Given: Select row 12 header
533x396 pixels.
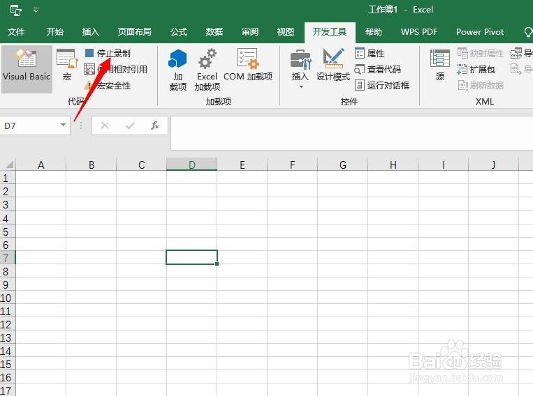Looking at the screenshot, I should (x=8, y=324).
